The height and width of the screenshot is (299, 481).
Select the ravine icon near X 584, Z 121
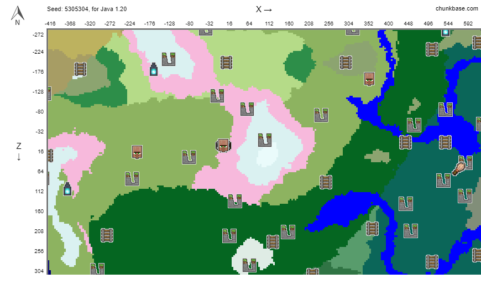465,196
